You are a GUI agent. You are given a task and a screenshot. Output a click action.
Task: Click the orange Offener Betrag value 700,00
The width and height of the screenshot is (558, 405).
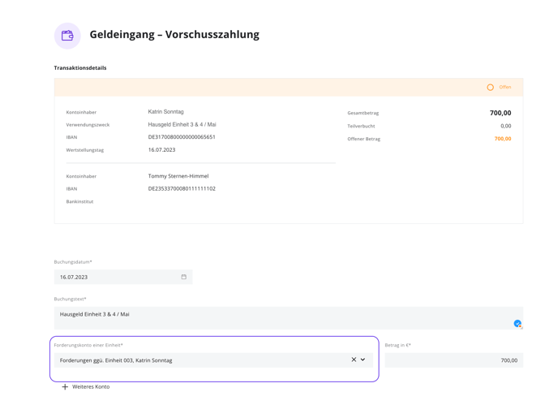click(x=503, y=139)
